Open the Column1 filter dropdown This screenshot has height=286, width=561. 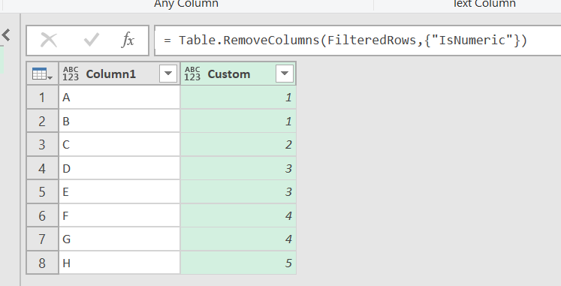point(167,74)
